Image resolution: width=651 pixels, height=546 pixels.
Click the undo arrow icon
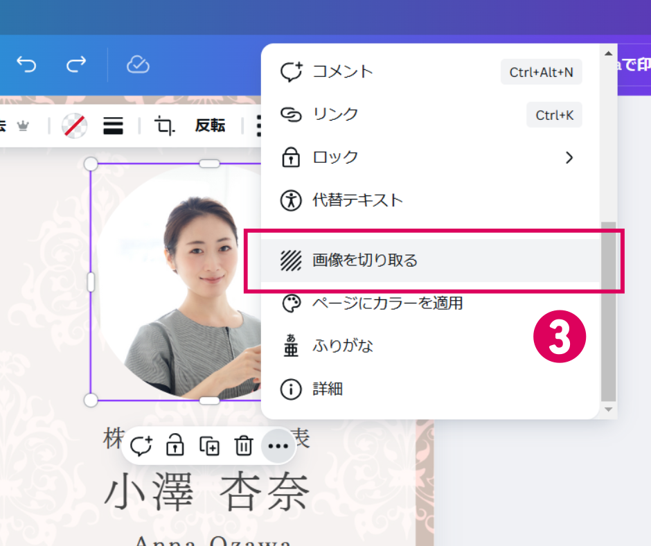26,64
